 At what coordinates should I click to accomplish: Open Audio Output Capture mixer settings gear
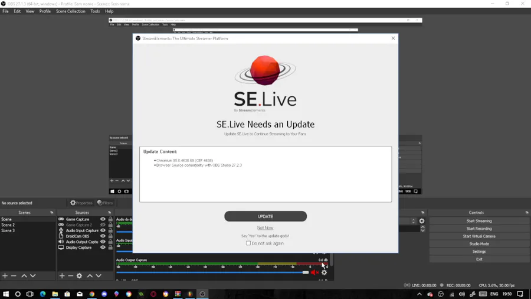(x=324, y=272)
